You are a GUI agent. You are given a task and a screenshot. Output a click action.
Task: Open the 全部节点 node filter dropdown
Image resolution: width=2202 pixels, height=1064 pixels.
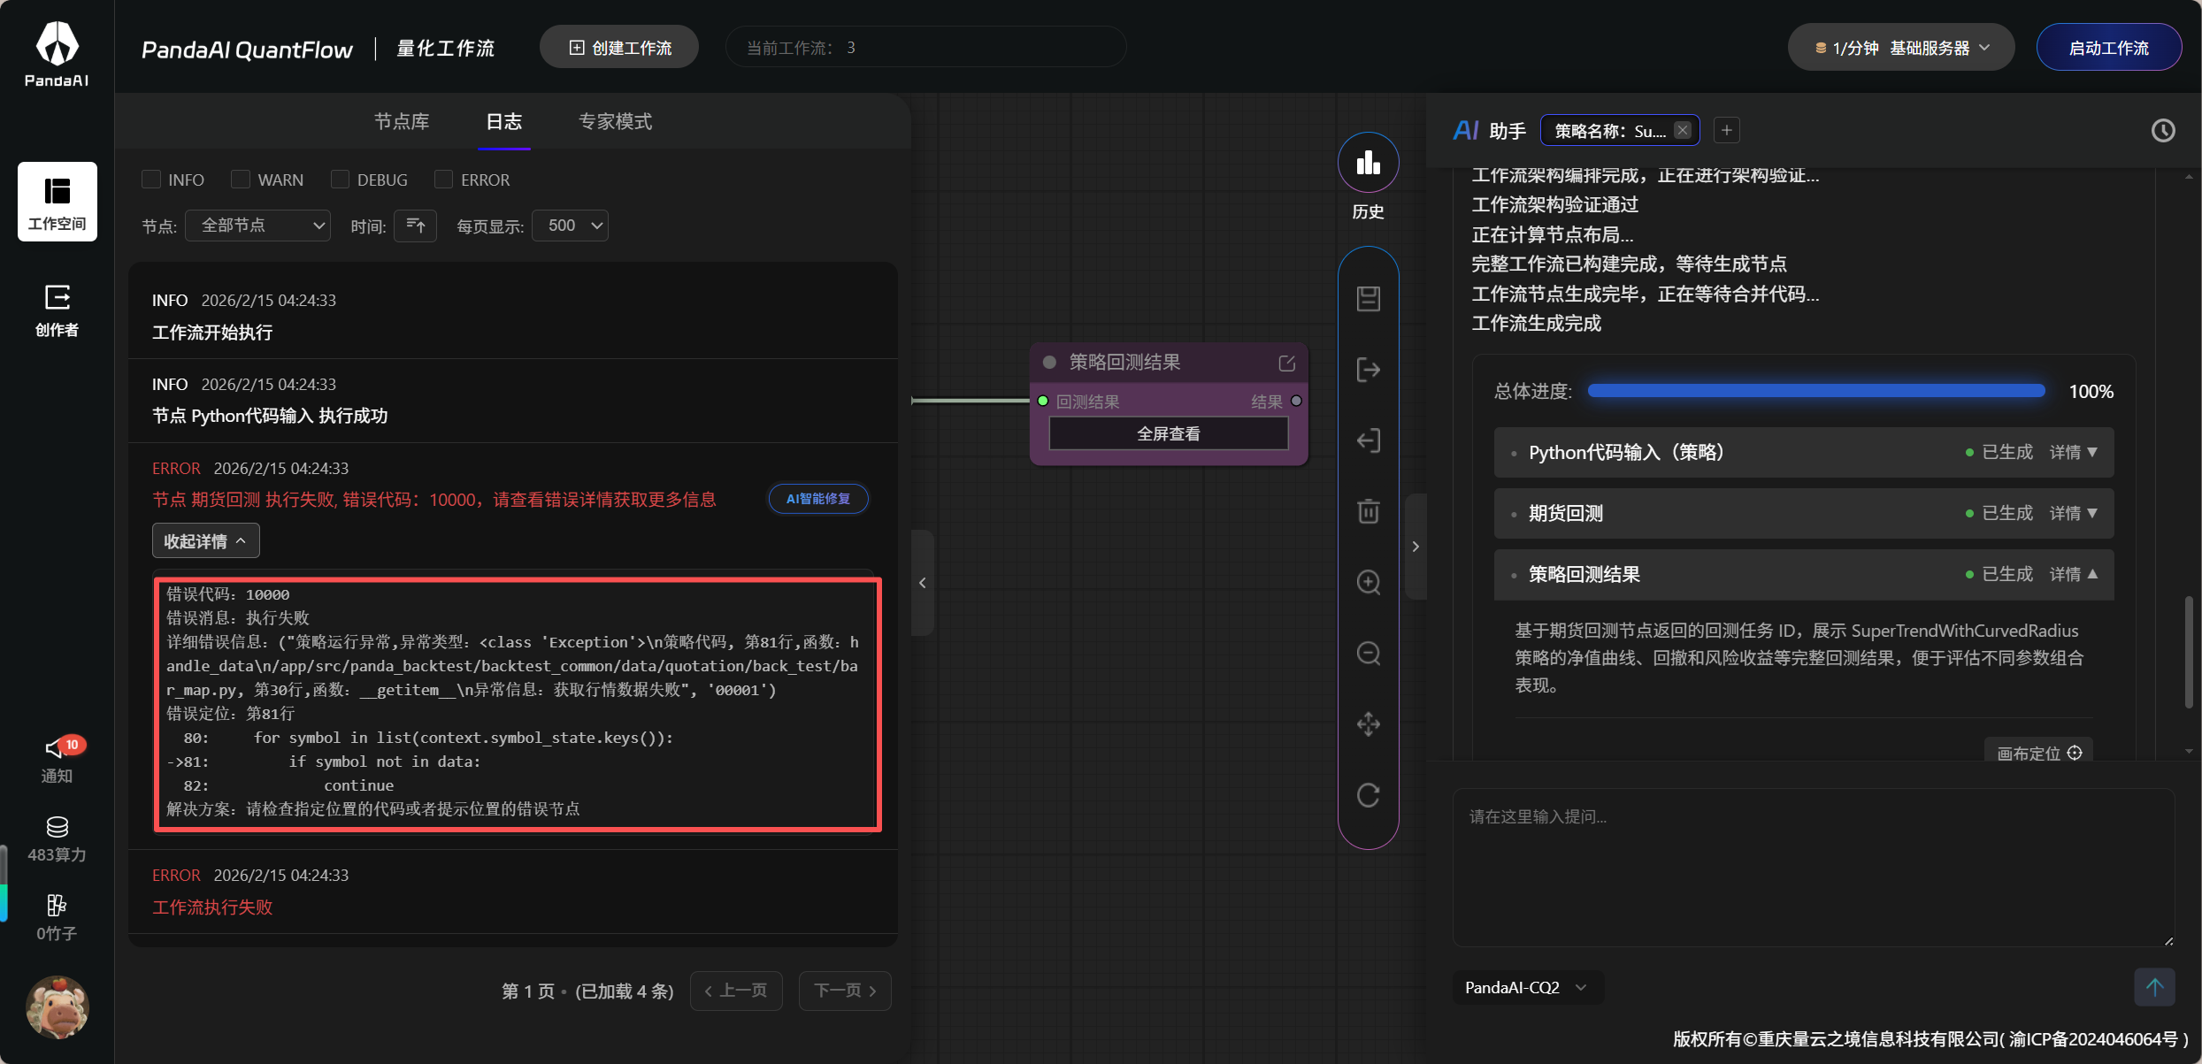coord(257,226)
